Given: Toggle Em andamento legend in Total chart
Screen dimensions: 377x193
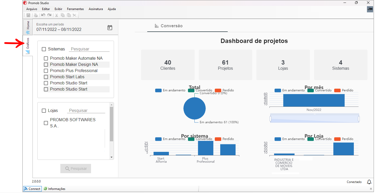Looking at the screenshot, I should [170, 90].
